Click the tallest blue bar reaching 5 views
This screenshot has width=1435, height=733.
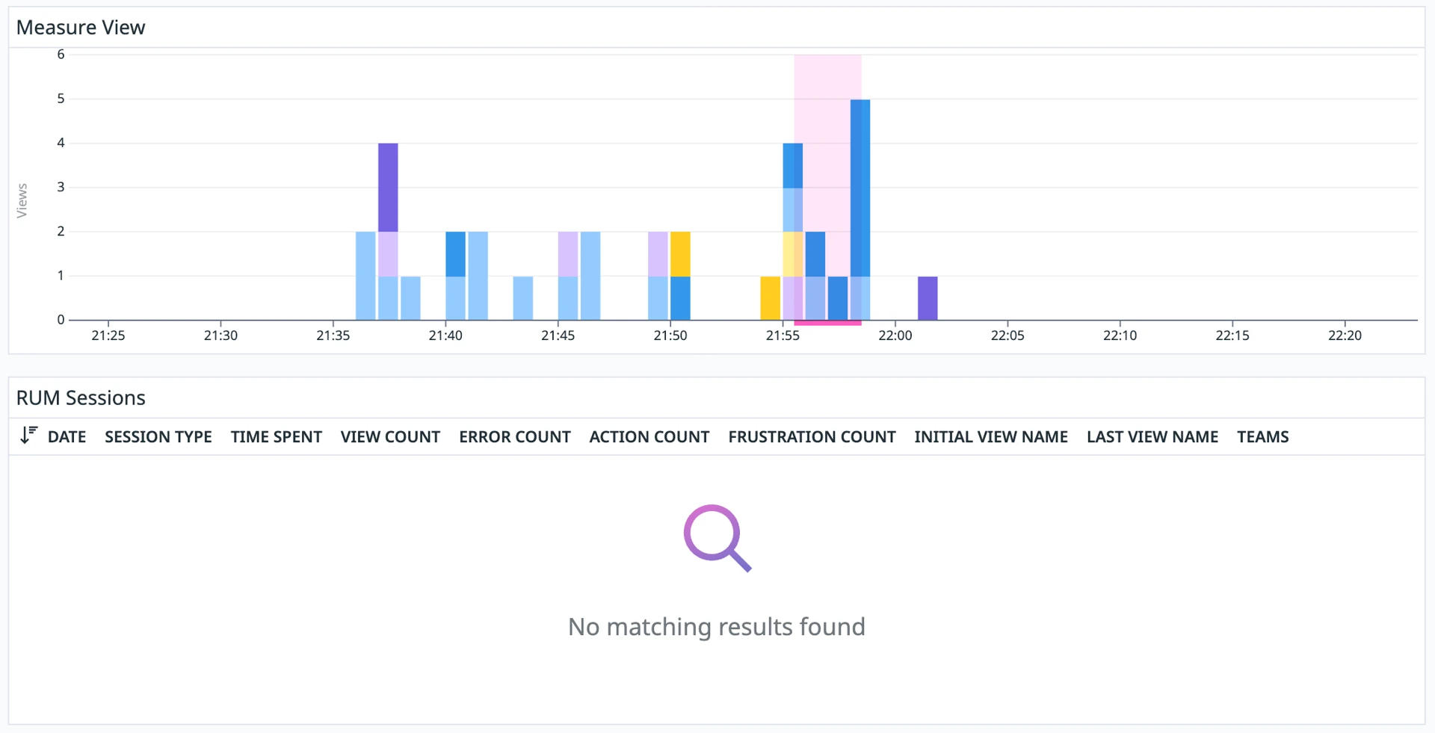coord(860,187)
